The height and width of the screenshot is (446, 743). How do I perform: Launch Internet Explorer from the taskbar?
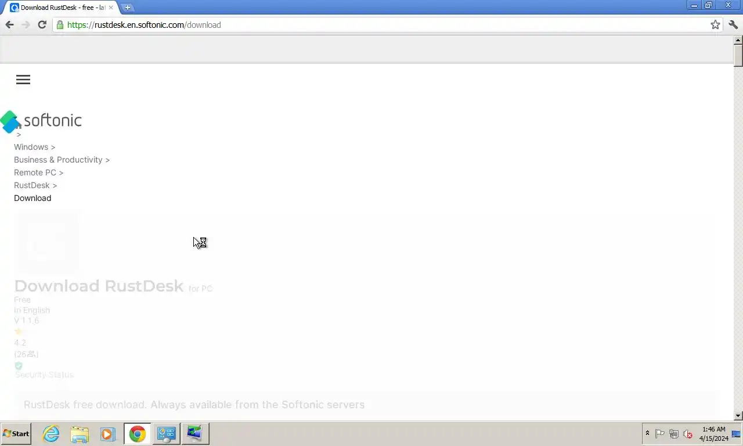pyautogui.click(x=51, y=434)
